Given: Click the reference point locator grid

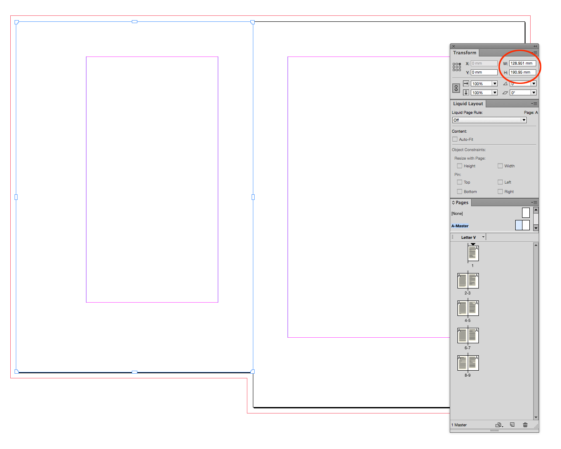Looking at the screenshot, I should [457, 67].
